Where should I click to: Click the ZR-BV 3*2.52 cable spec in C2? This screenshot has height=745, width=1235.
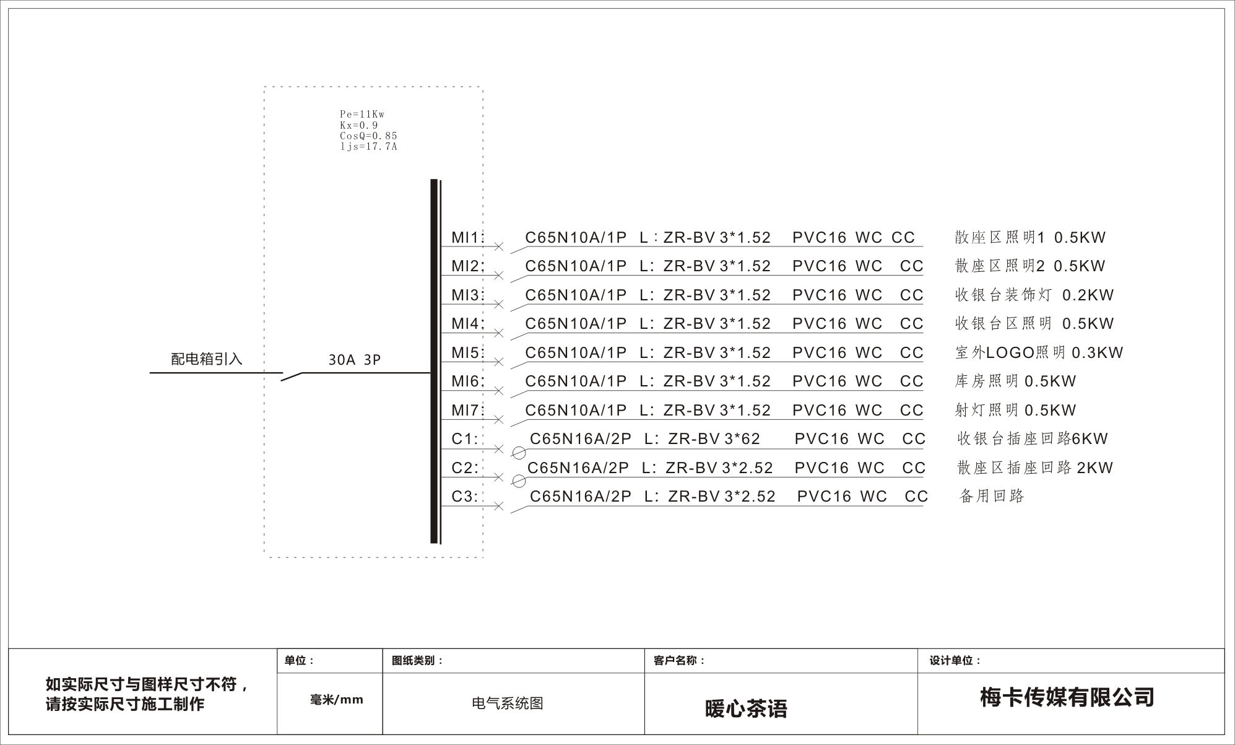[x=719, y=468]
